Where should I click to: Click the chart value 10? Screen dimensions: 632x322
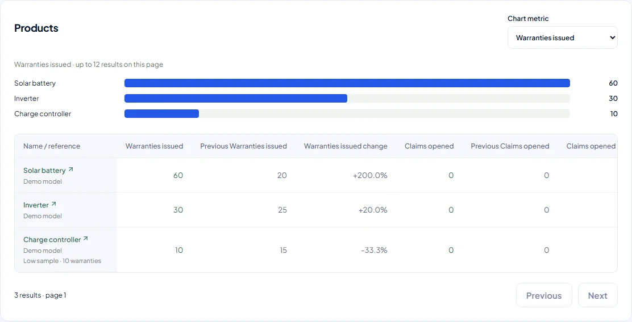(614, 114)
